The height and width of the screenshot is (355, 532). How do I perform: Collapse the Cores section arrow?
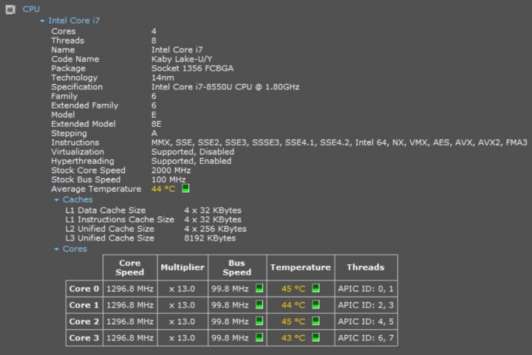56,249
